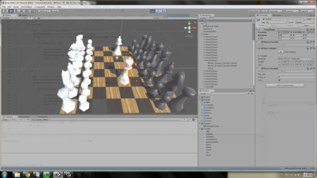Click the prefab Apply button
This screenshot has width=317, height=178.
tap(307, 26)
